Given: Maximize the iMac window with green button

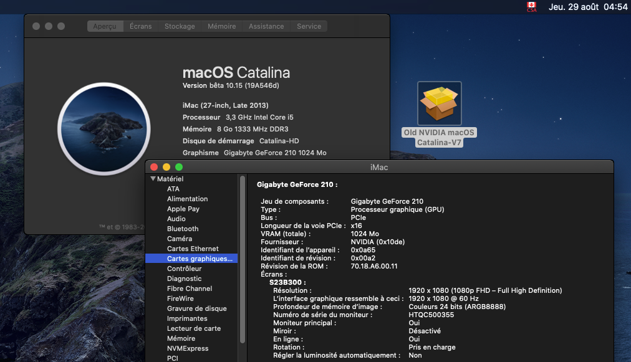Looking at the screenshot, I should 179,167.
